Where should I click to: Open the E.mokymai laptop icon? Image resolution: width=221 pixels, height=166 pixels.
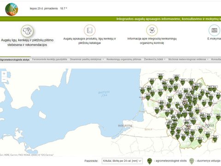coord(215,30)
